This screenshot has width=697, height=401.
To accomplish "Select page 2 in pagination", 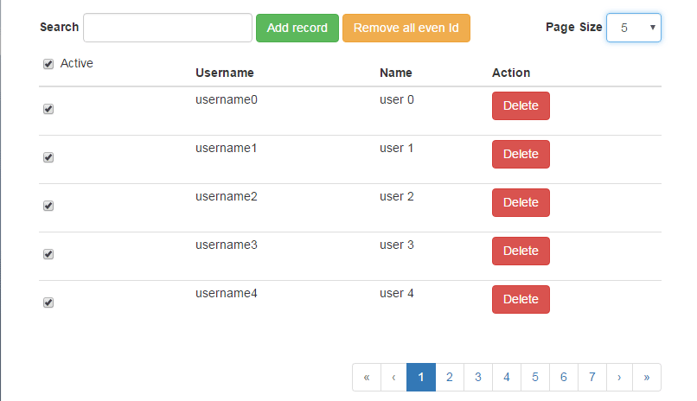I will pos(450,377).
